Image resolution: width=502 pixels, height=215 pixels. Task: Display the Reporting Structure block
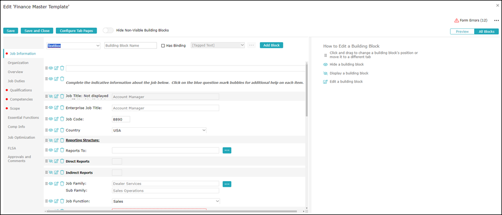[x=51, y=141]
